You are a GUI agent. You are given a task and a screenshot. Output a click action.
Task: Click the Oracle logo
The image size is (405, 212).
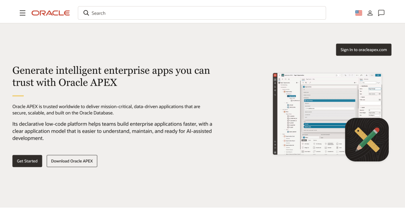[x=51, y=13]
